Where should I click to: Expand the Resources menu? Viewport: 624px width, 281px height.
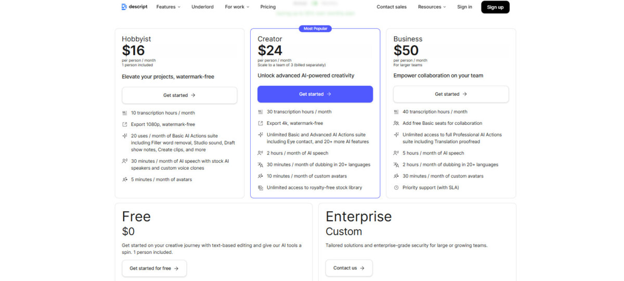[x=433, y=7]
